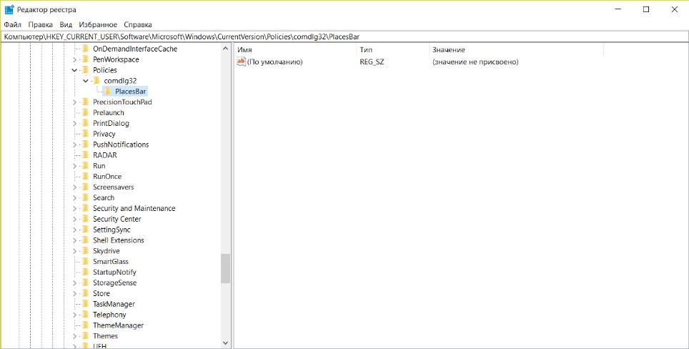Click the Policies folder icon
Viewport: 689px width, 349px height.
click(x=85, y=70)
